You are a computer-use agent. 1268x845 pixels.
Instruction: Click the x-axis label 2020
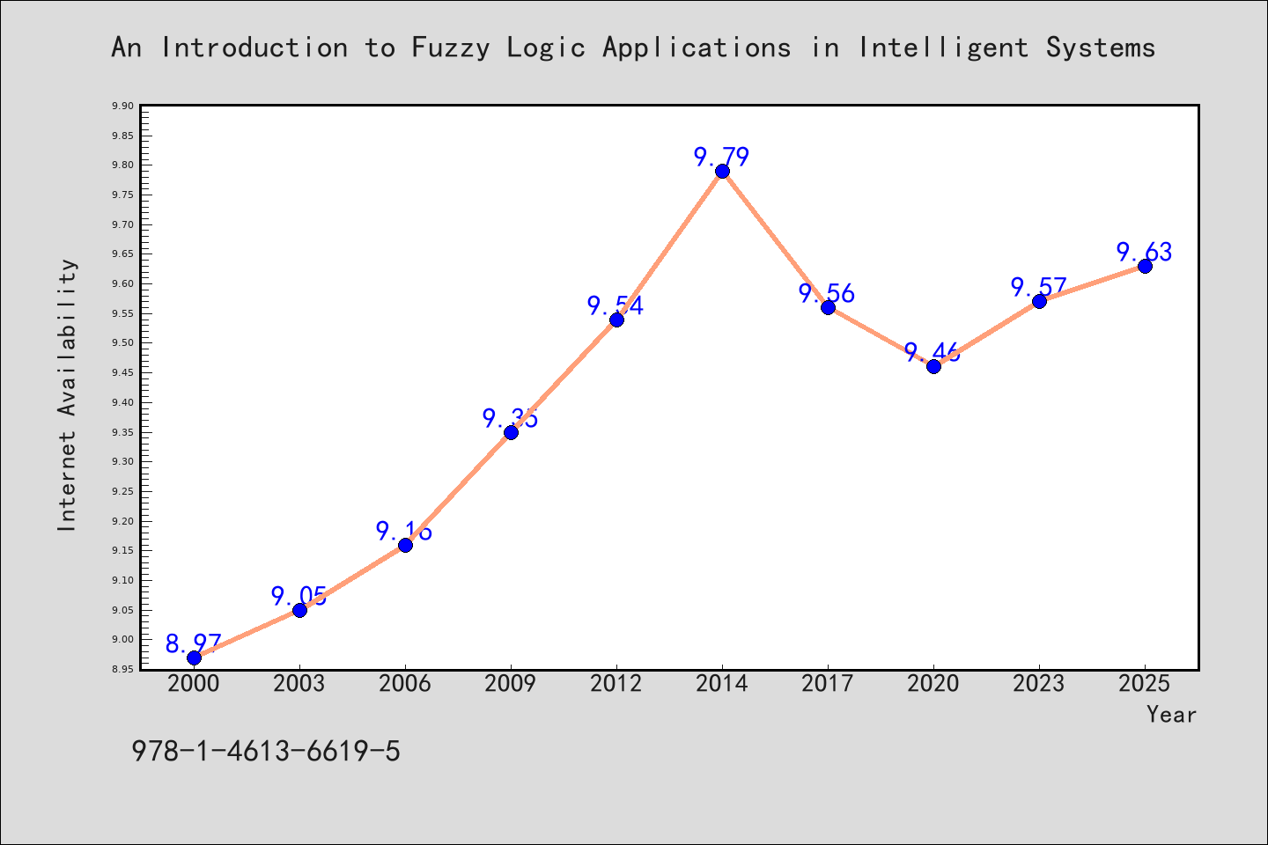[x=933, y=684]
